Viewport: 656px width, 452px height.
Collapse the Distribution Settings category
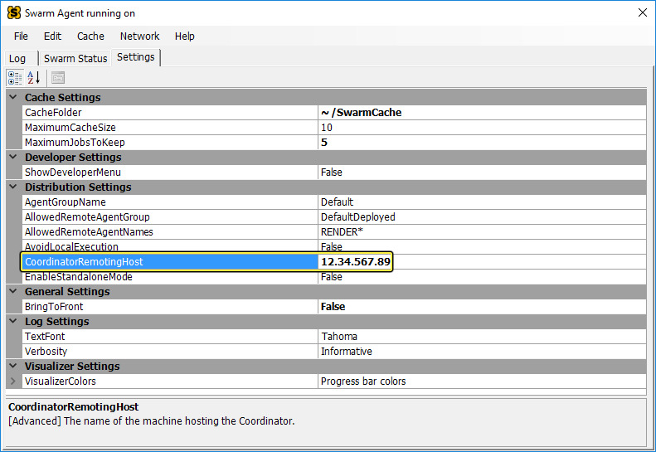(13, 187)
